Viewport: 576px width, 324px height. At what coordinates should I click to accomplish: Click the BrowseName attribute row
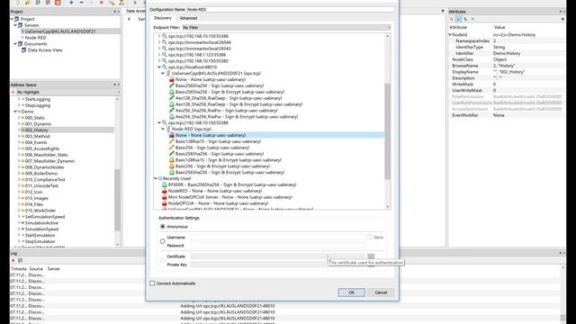click(507, 66)
